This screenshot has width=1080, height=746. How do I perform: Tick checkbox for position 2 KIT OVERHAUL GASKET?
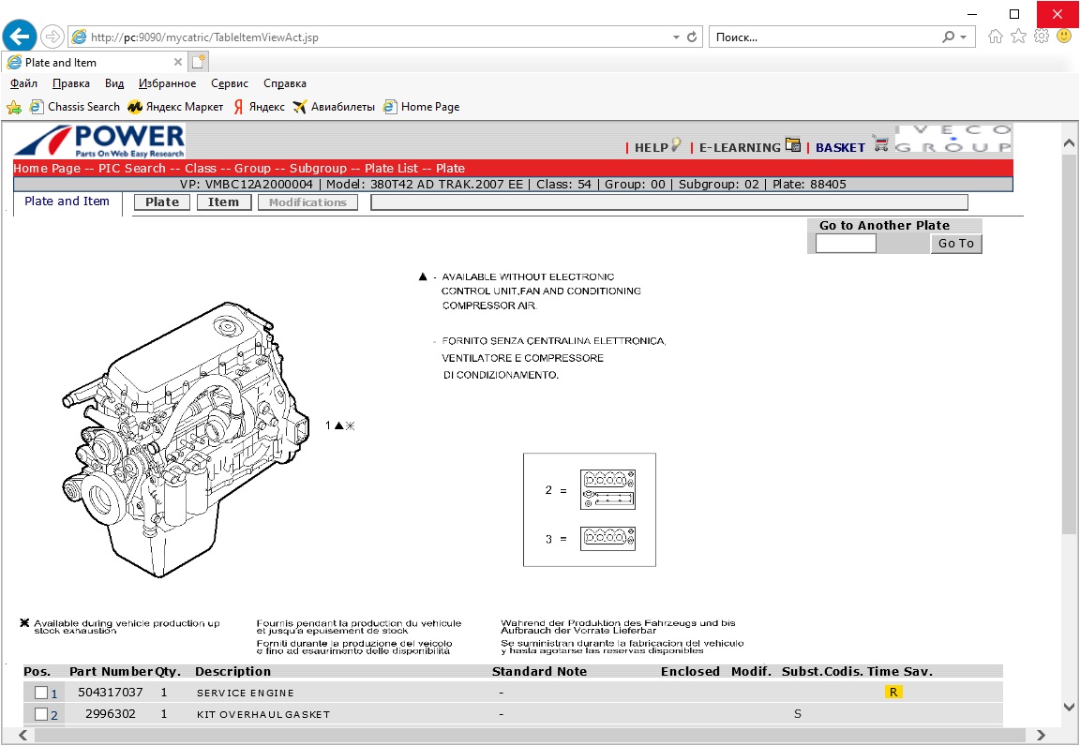(x=41, y=714)
